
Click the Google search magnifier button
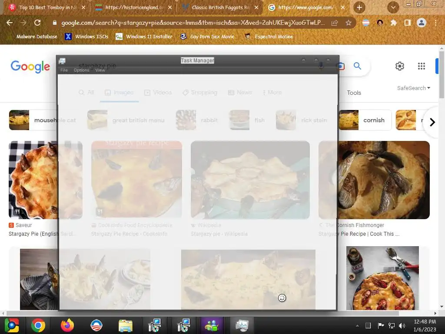(x=357, y=66)
